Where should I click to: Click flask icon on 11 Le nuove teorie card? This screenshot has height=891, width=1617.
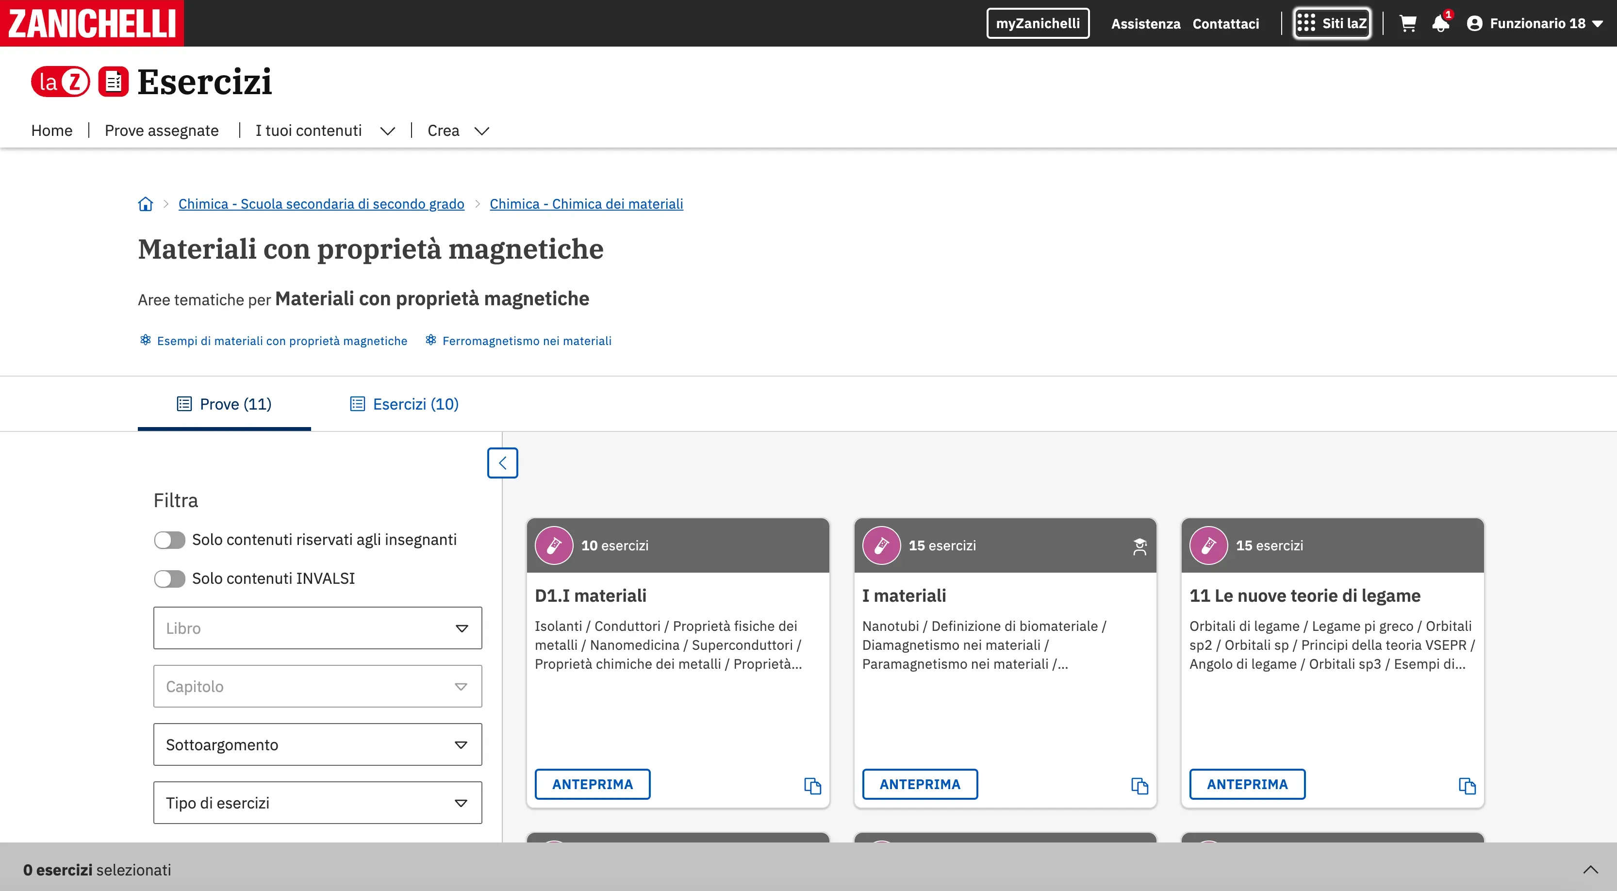pos(1208,545)
